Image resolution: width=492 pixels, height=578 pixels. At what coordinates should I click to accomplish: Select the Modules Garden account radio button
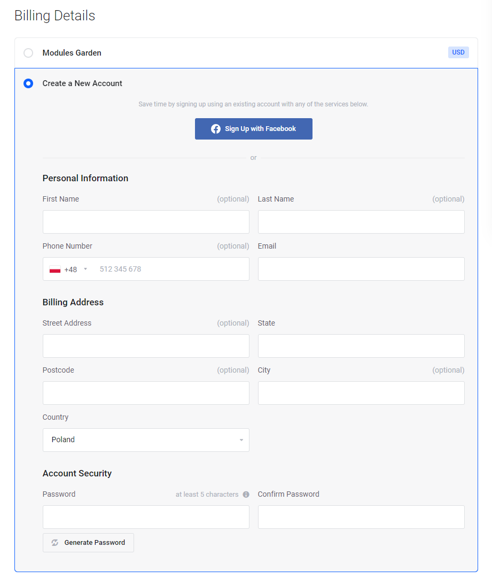[28, 53]
